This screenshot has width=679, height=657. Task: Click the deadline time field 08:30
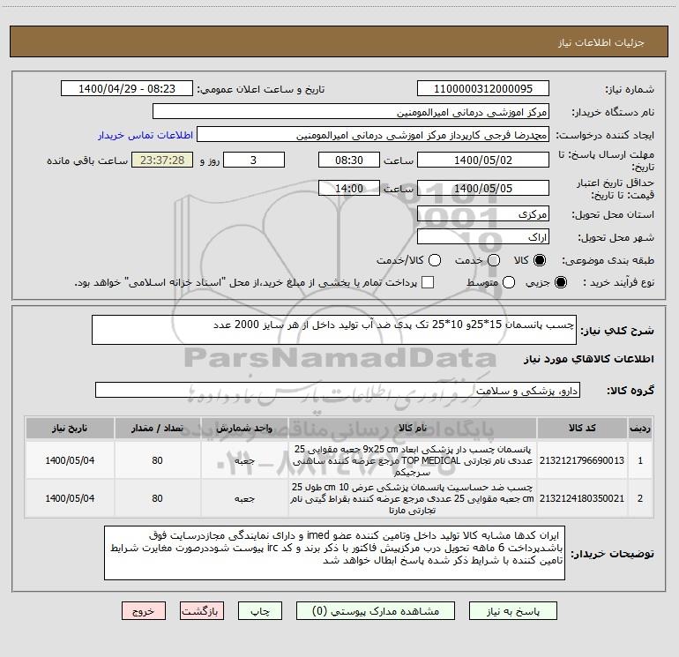coord(349,160)
